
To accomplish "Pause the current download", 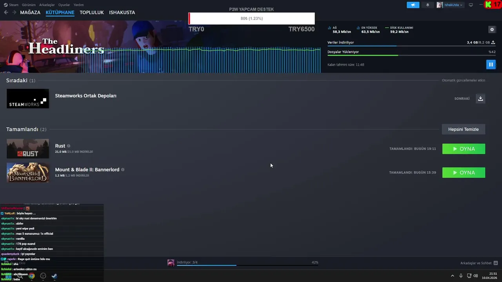I will pyautogui.click(x=491, y=64).
